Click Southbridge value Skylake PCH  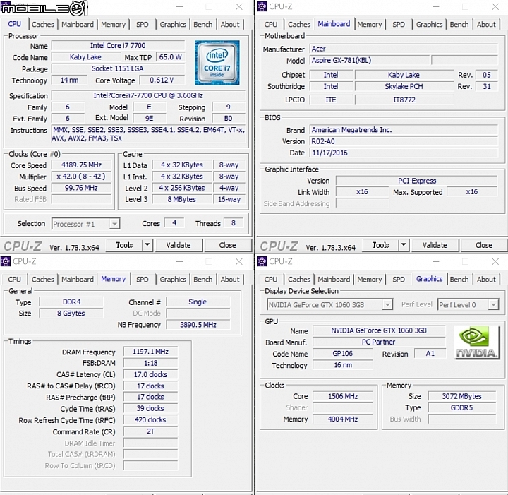point(404,86)
